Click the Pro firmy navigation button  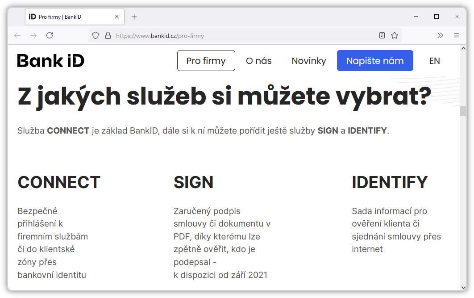[x=206, y=61]
